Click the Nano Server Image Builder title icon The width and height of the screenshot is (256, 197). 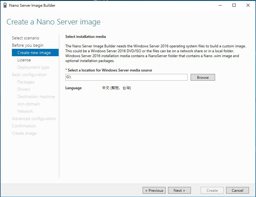coord(5,5)
